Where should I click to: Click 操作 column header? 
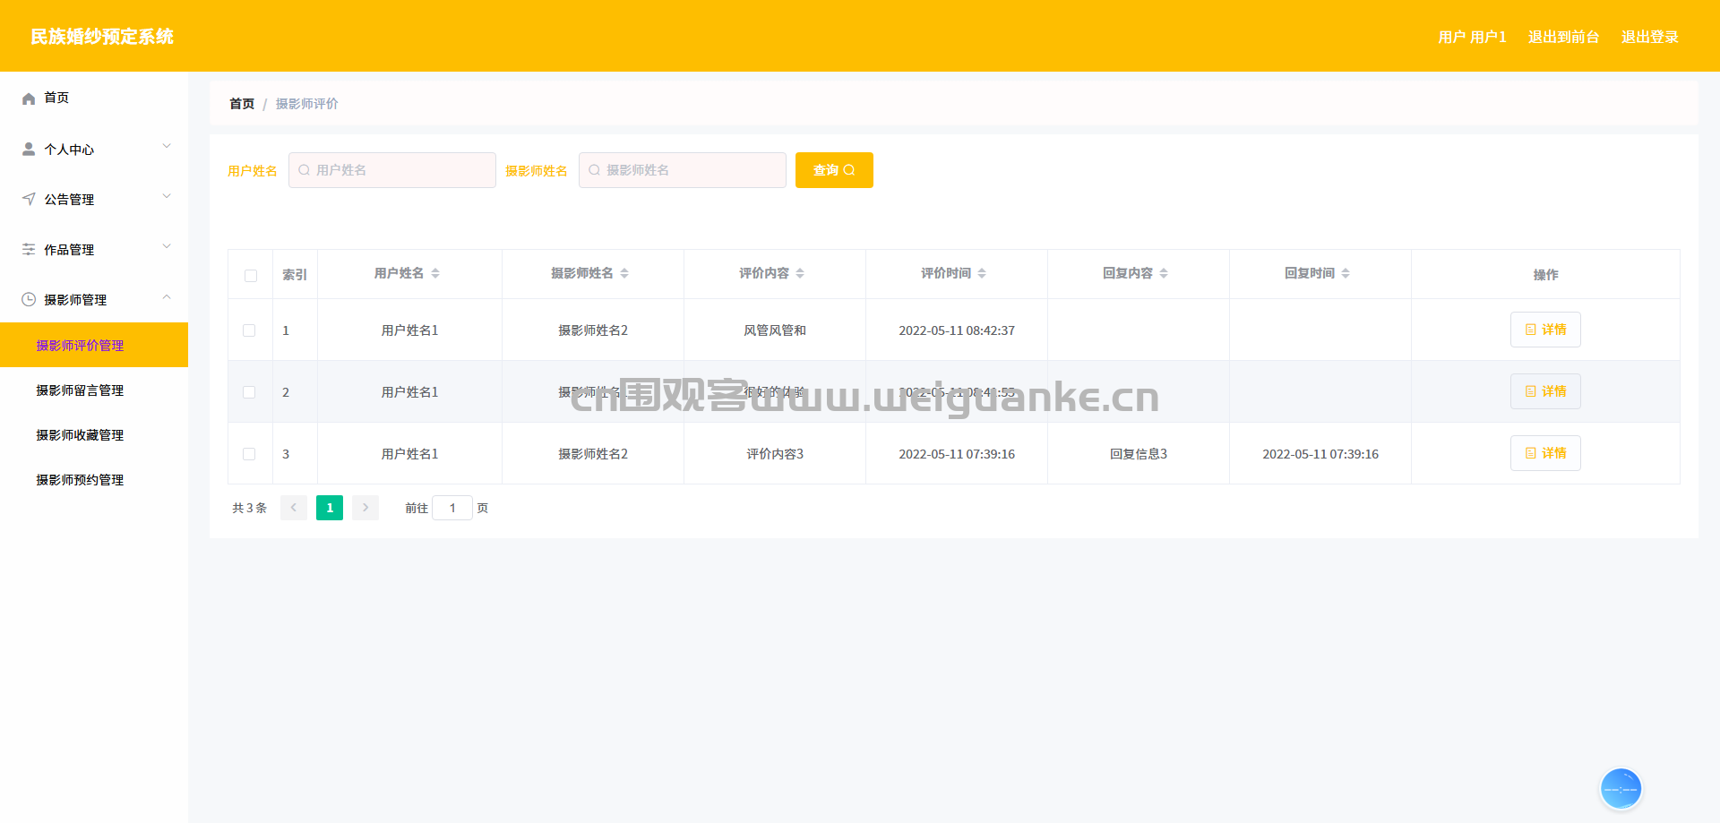(x=1545, y=275)
